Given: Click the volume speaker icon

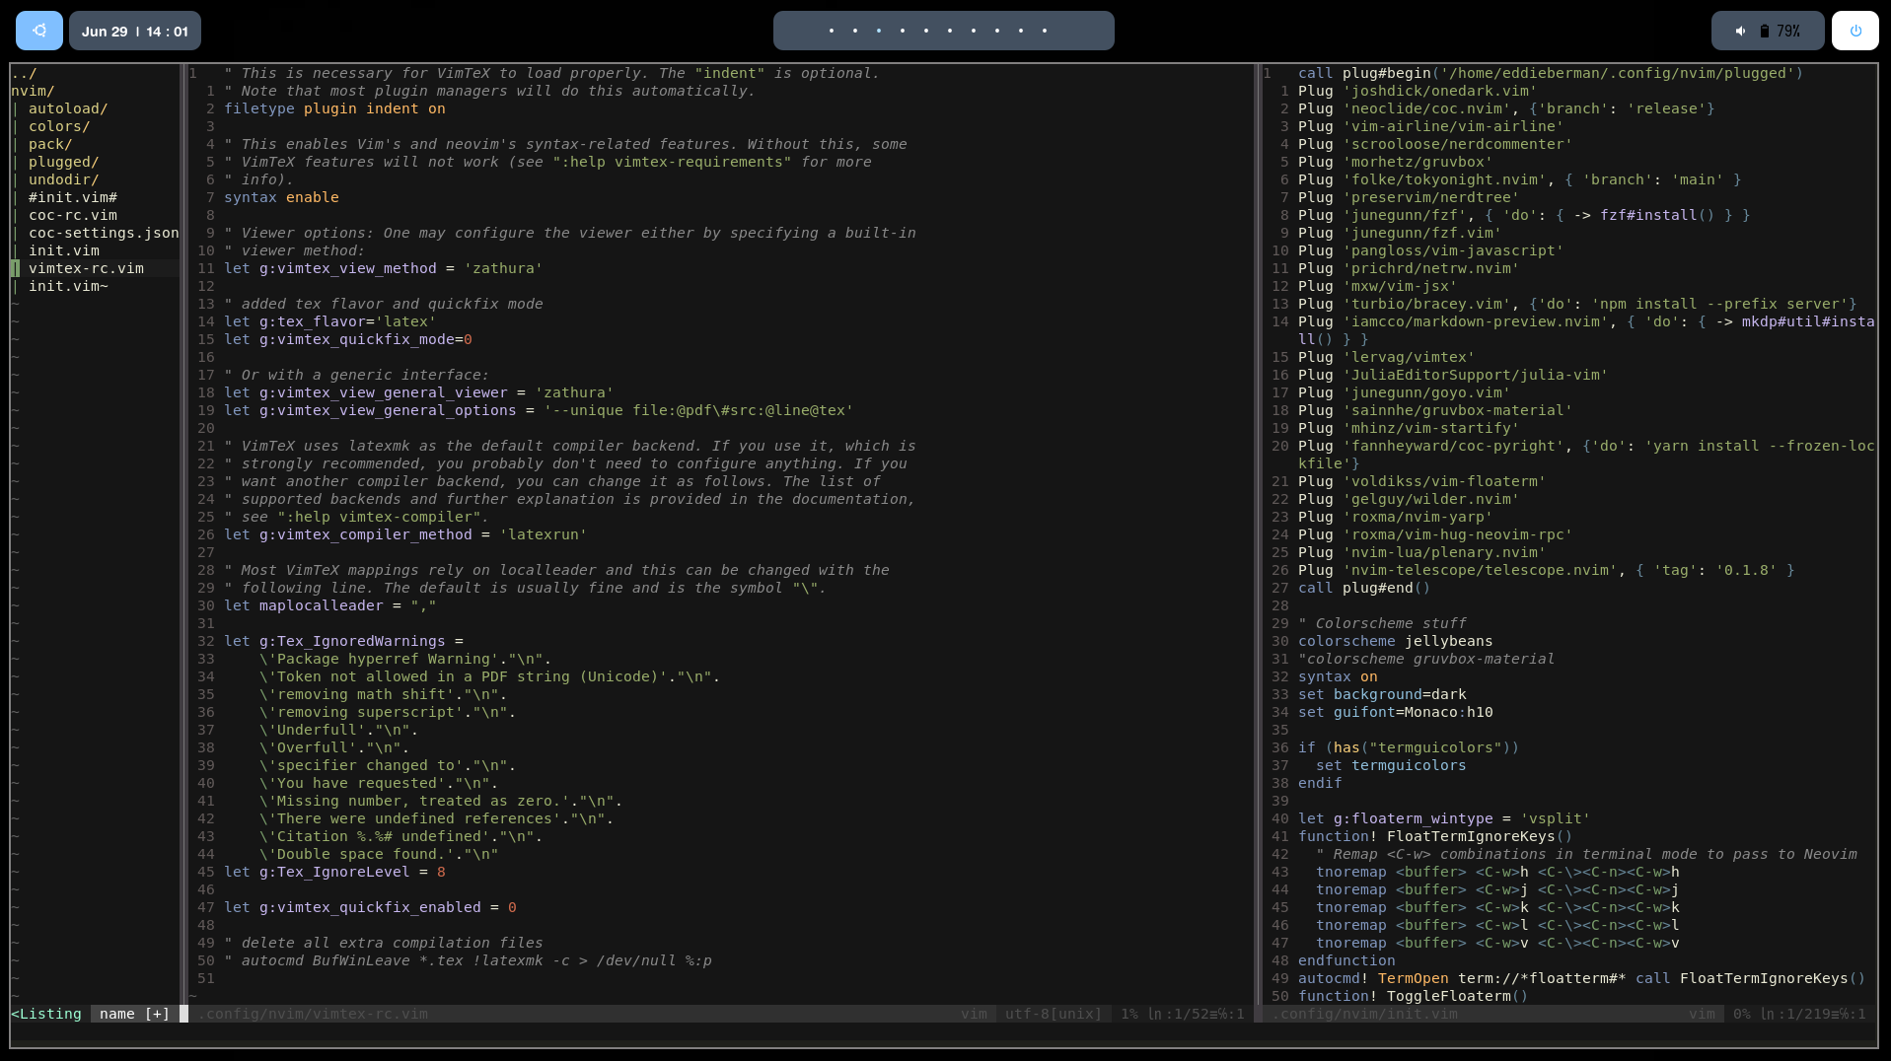Looking at the screenshot, I should click(1741, 32).
